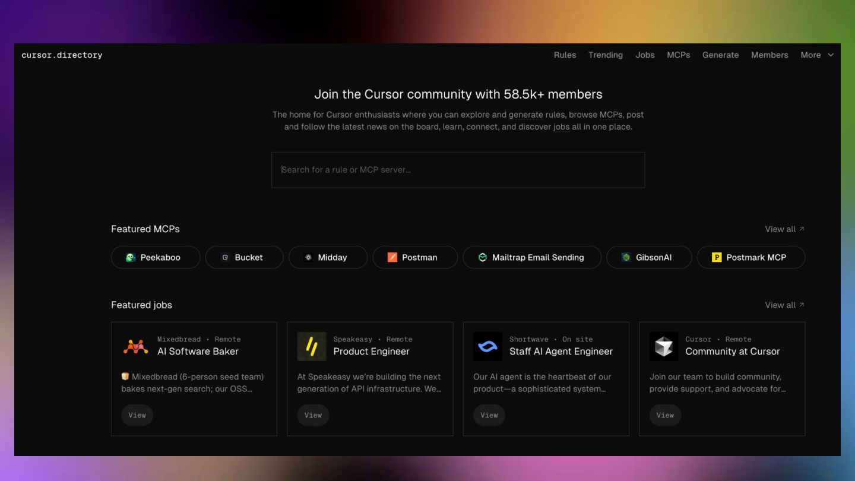This screenshot has width=855, height=481.
Task: Click the Speakeasy job description text
Action: click(x=369, y=383)
